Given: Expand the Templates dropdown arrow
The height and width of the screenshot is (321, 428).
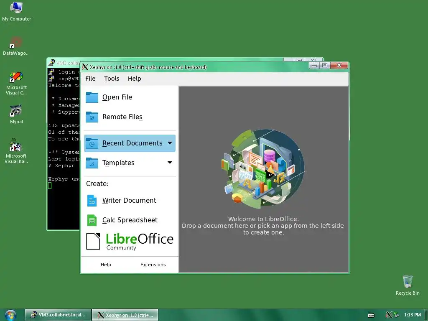Looking at the screenshot, I should click(170, 163).
